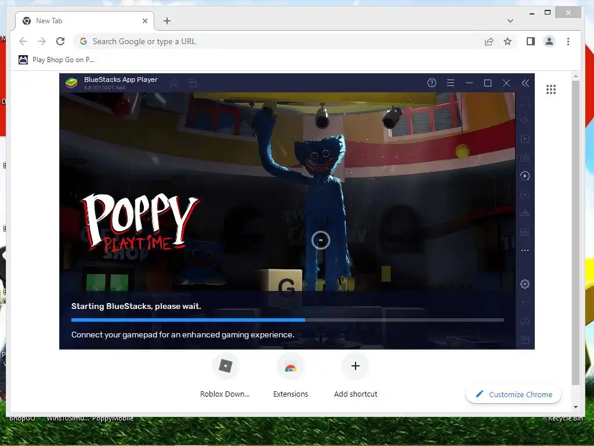Click the circular loading spinner
594x446 pixels.
[x=320, y=240]
